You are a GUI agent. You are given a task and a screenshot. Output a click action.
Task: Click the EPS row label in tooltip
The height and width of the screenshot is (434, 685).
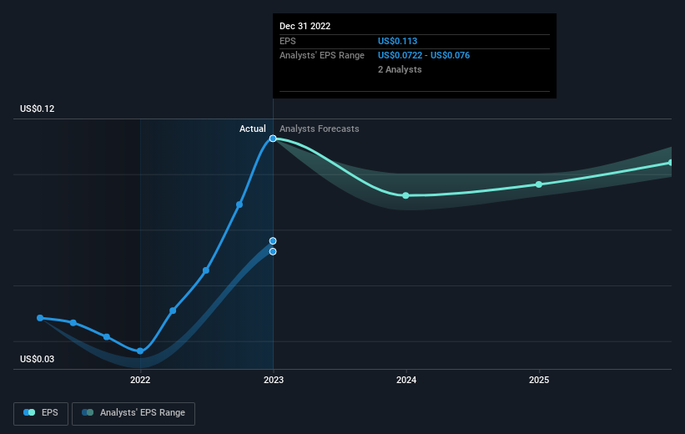288,41
